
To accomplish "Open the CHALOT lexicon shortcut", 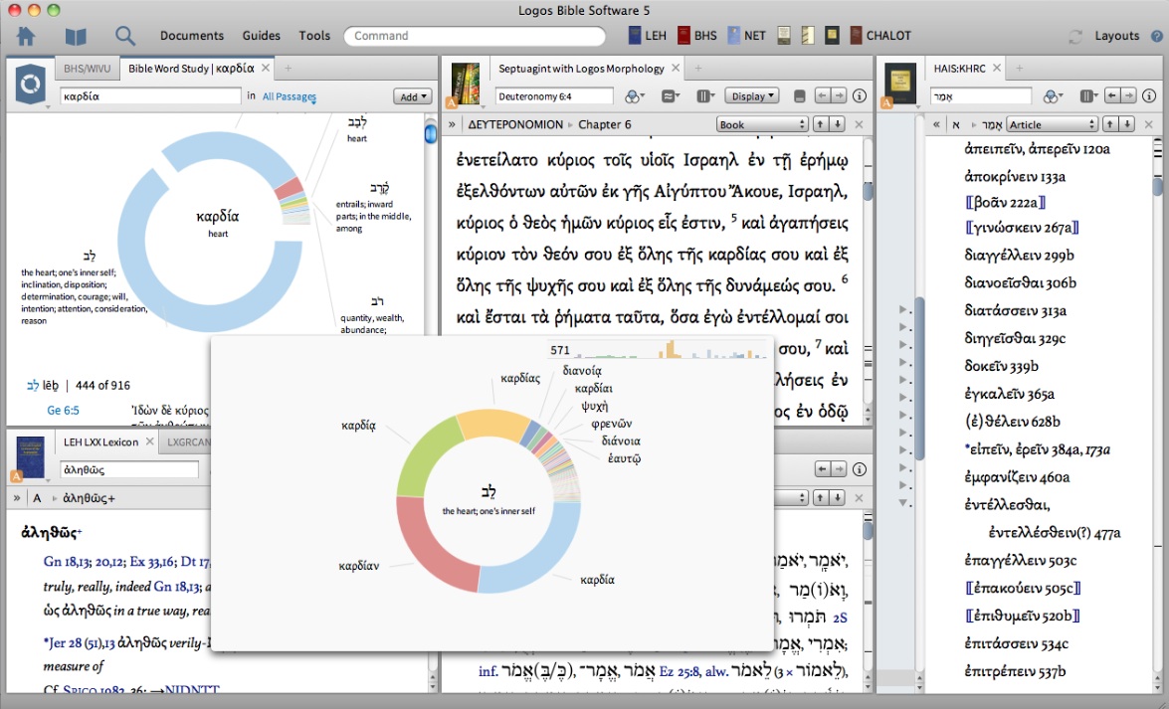I will 879,36.
